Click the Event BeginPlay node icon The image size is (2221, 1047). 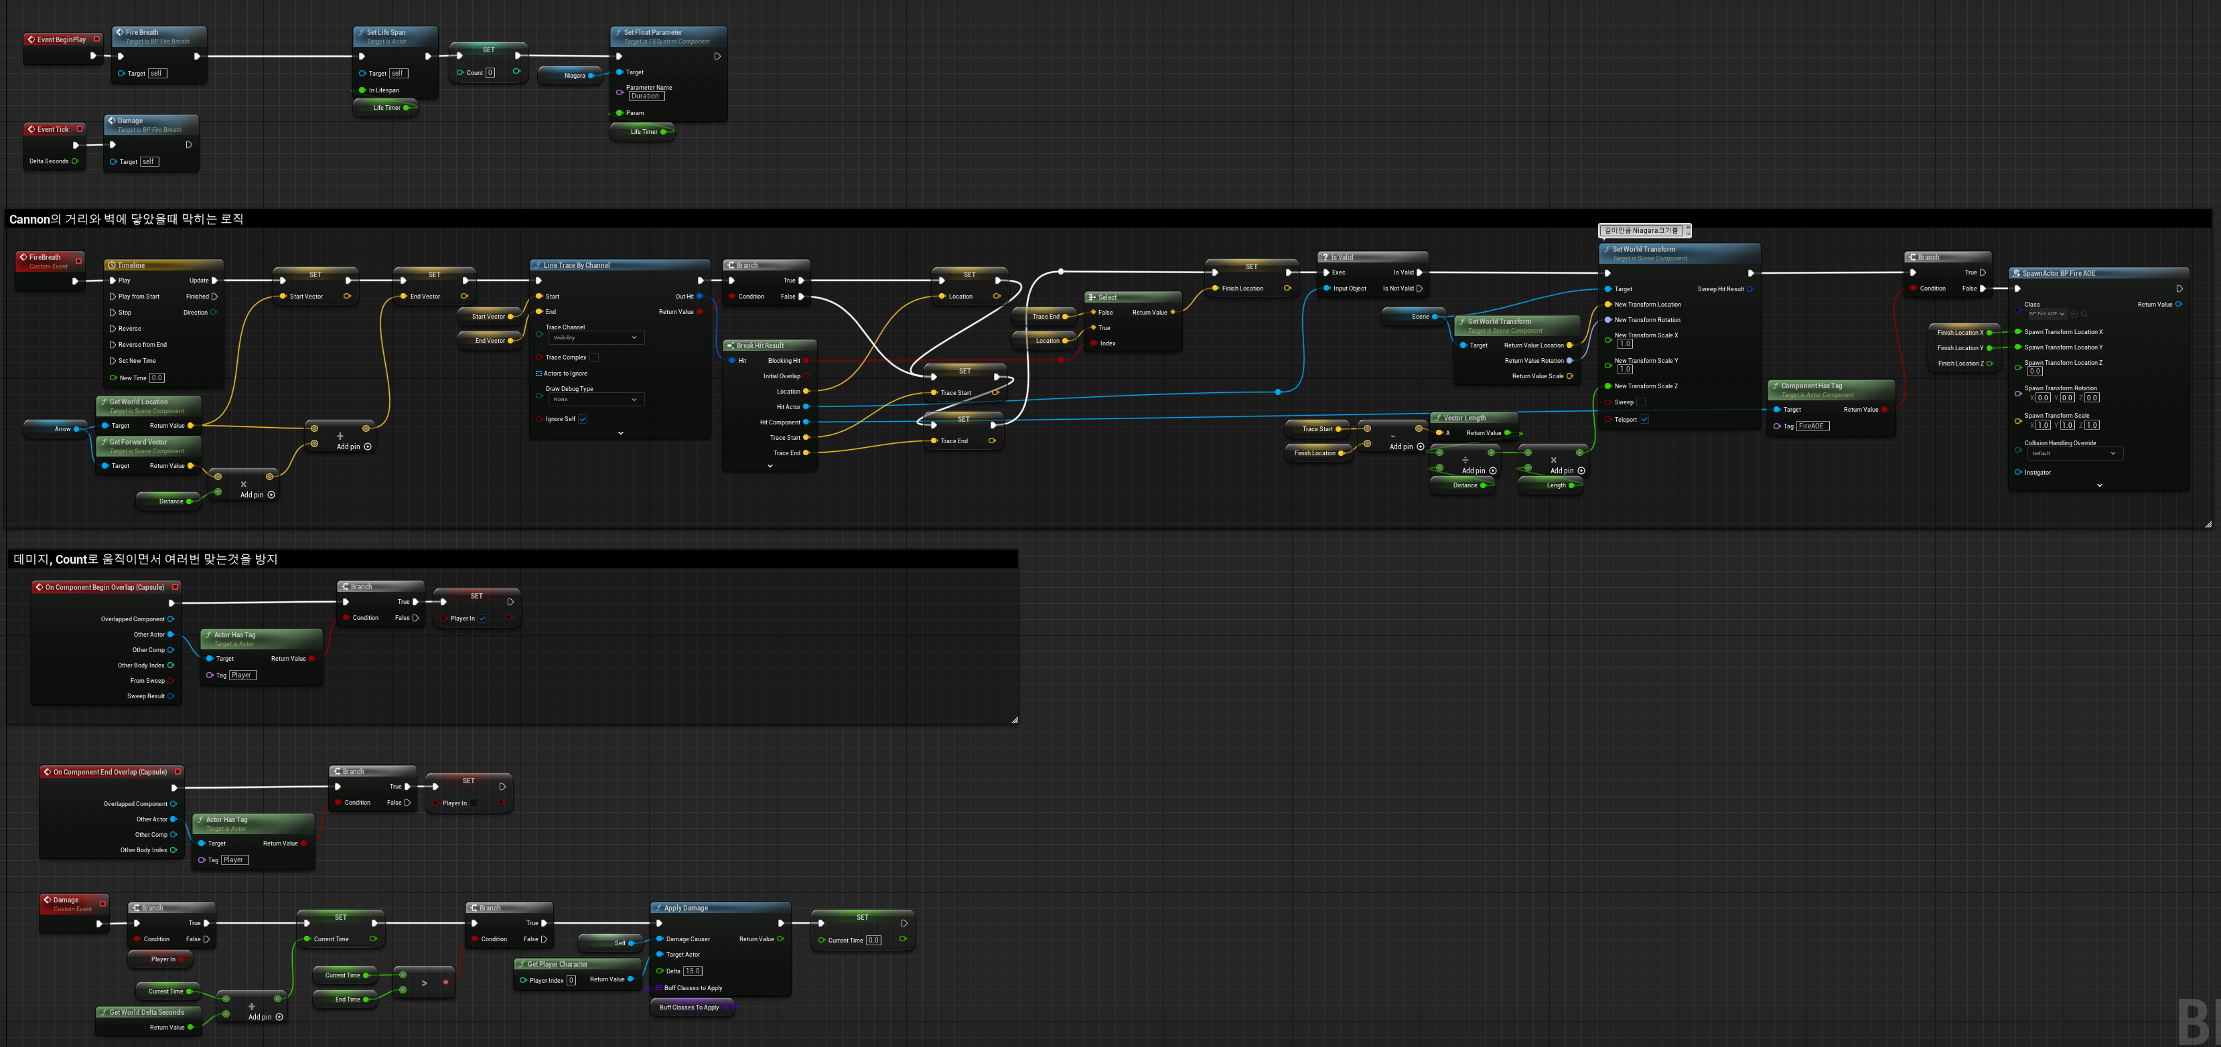point(31,39)
